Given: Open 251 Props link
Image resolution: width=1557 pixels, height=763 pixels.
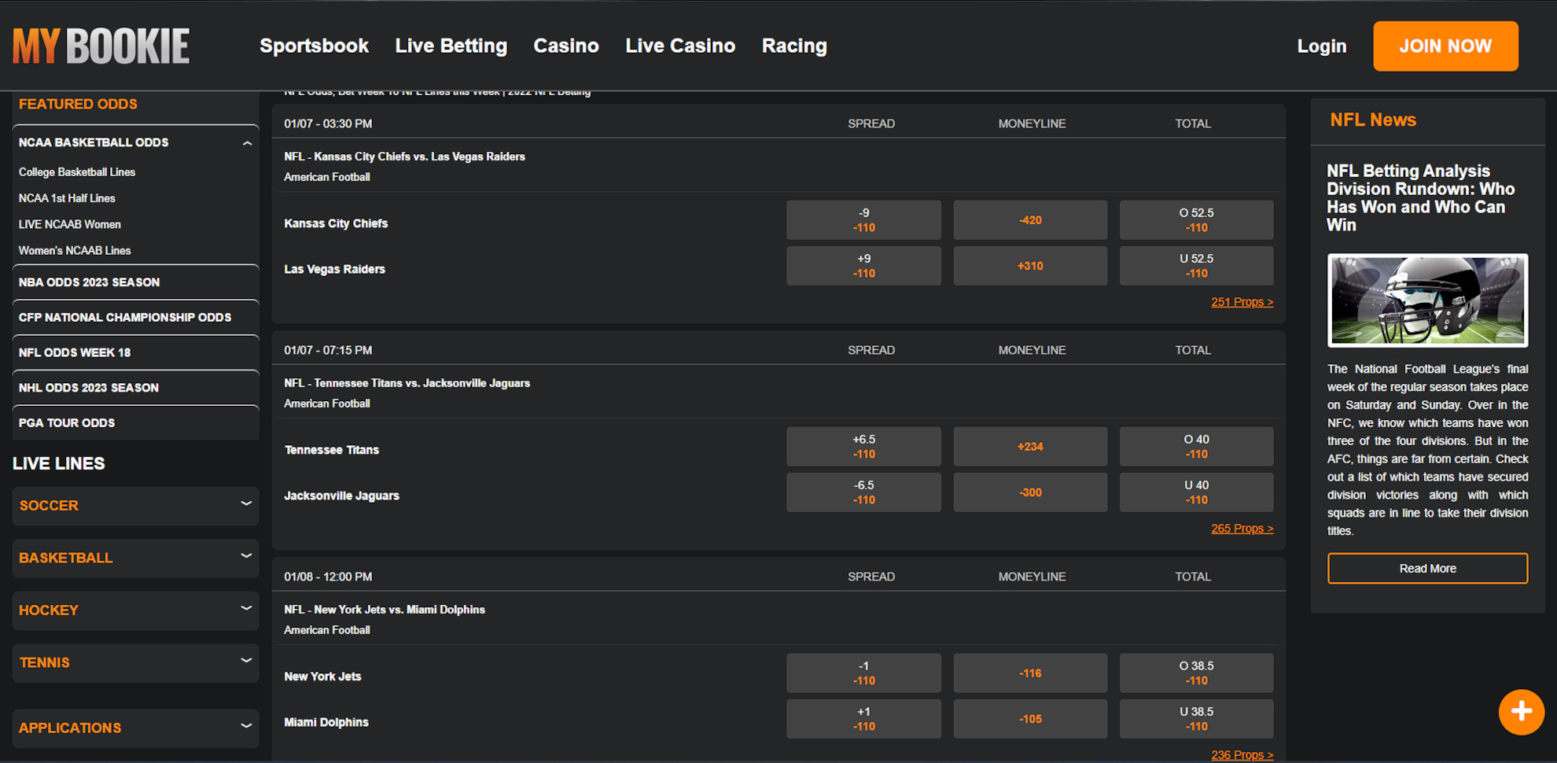Looking at the screenshot, I should click(1242, 302).
